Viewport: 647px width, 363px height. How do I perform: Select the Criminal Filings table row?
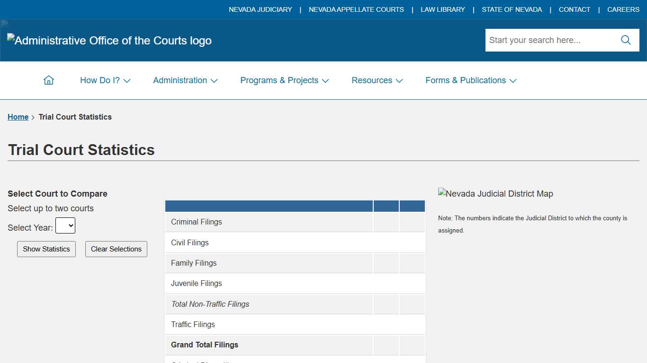269,222
